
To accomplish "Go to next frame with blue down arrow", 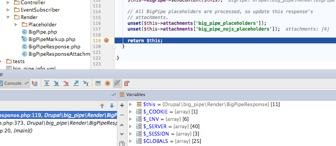I will tap(111, 106).
